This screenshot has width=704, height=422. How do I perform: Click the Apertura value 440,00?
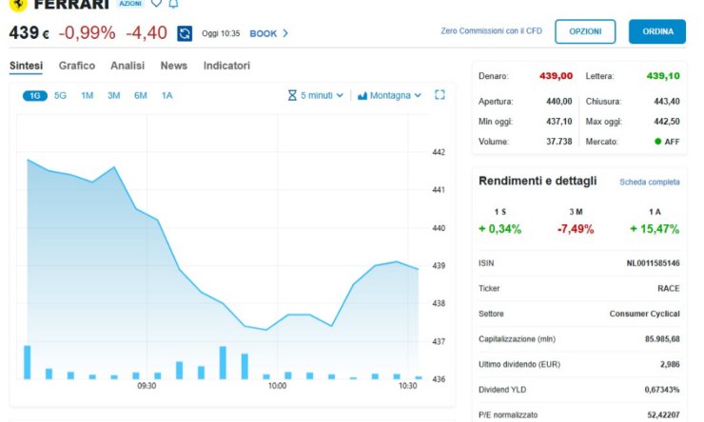(x=559, y=102)
